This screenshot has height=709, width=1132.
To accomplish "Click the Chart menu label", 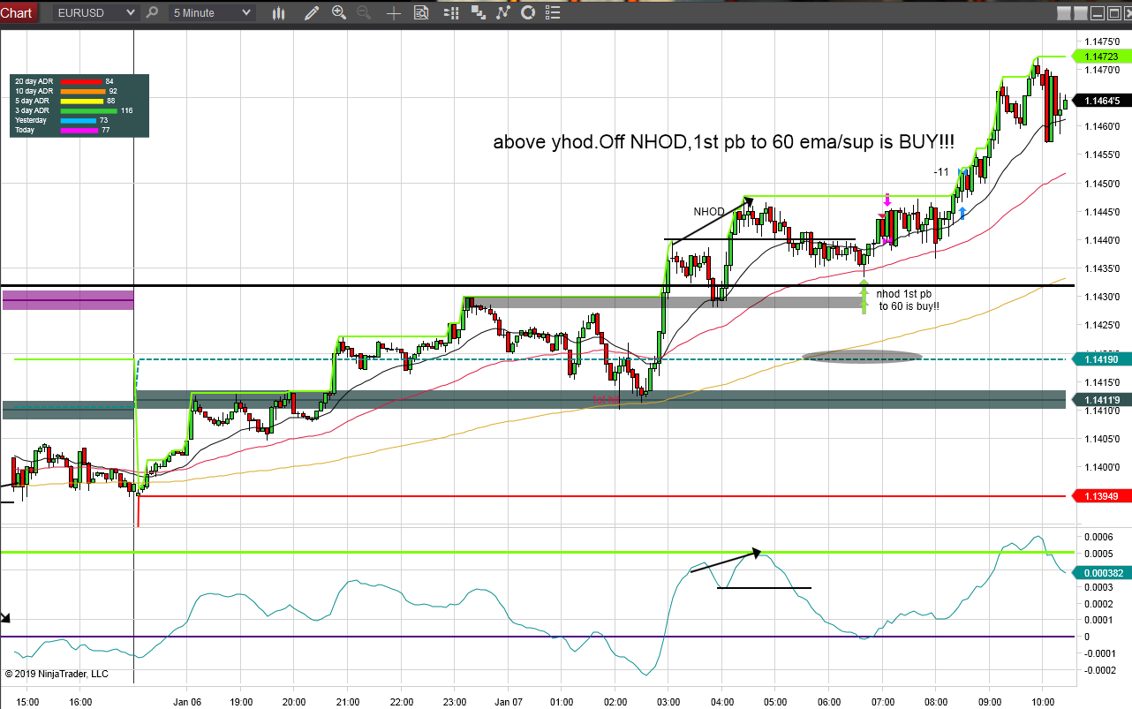I will point(17,13).
